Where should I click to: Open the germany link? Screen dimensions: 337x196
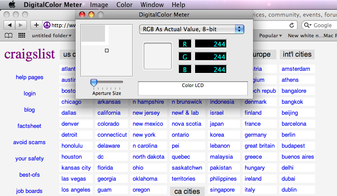(256, 135)
